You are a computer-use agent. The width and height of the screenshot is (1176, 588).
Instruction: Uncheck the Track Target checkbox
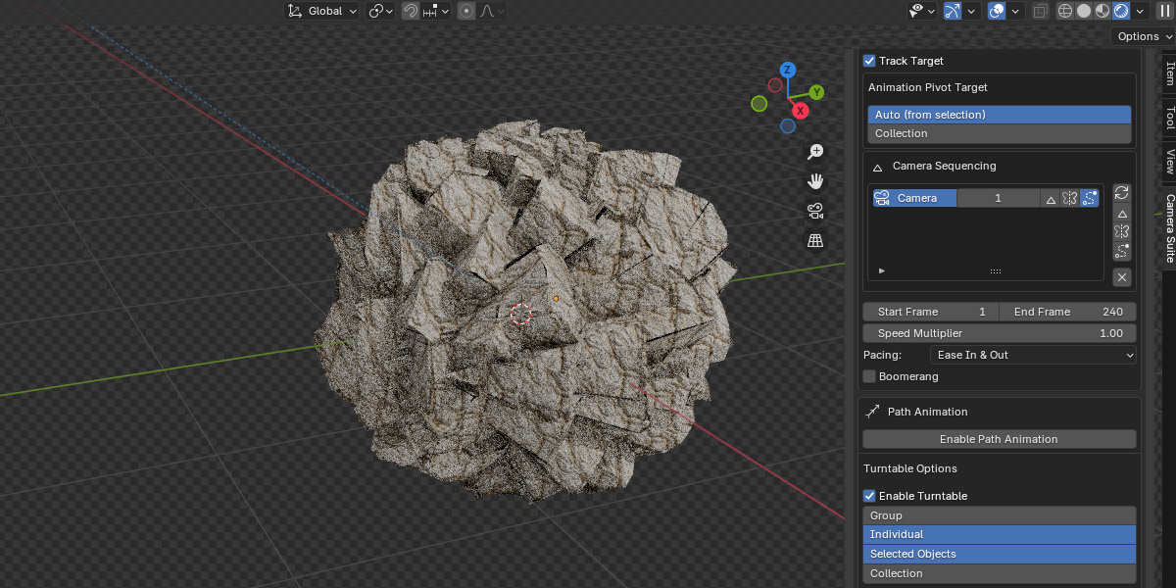[x=869, y=61]
